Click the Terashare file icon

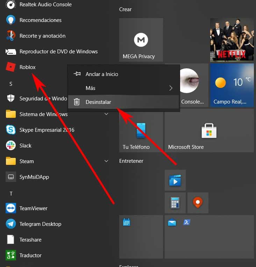[x=10, y=239]
